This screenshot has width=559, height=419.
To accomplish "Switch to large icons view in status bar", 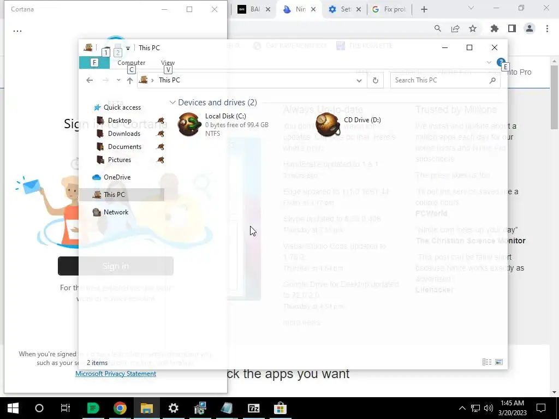I will coord(499,362).
